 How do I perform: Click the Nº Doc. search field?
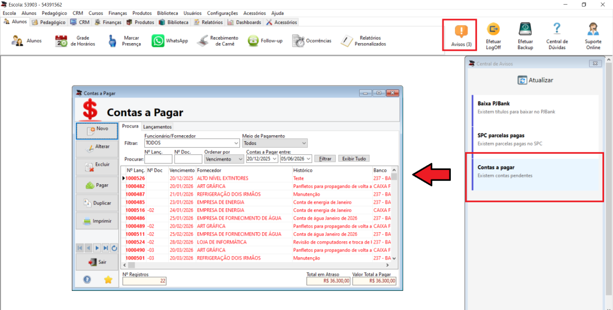(x=188, y=159)
